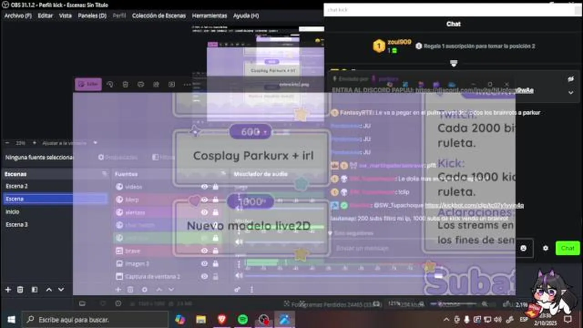This screenshot has height=328, width=583.
Task: Toggle visibility of Captura de ventana 2
Action: (205, 276)
